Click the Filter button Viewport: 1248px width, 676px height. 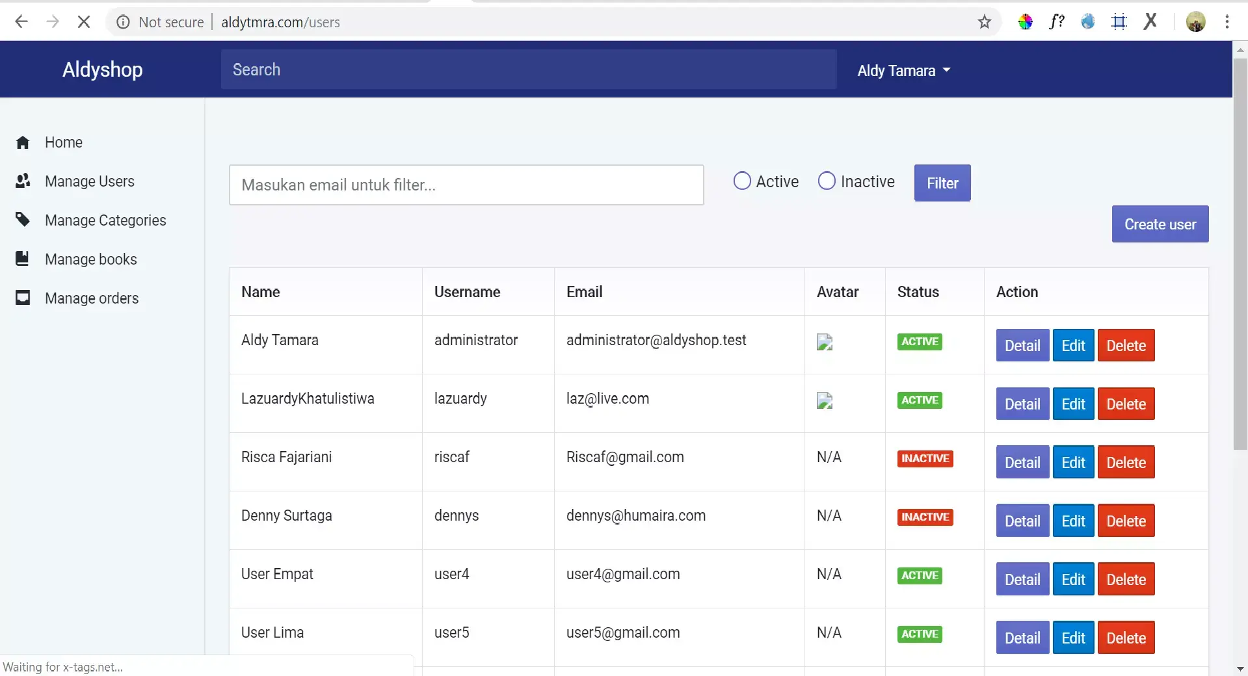[942, 183]
